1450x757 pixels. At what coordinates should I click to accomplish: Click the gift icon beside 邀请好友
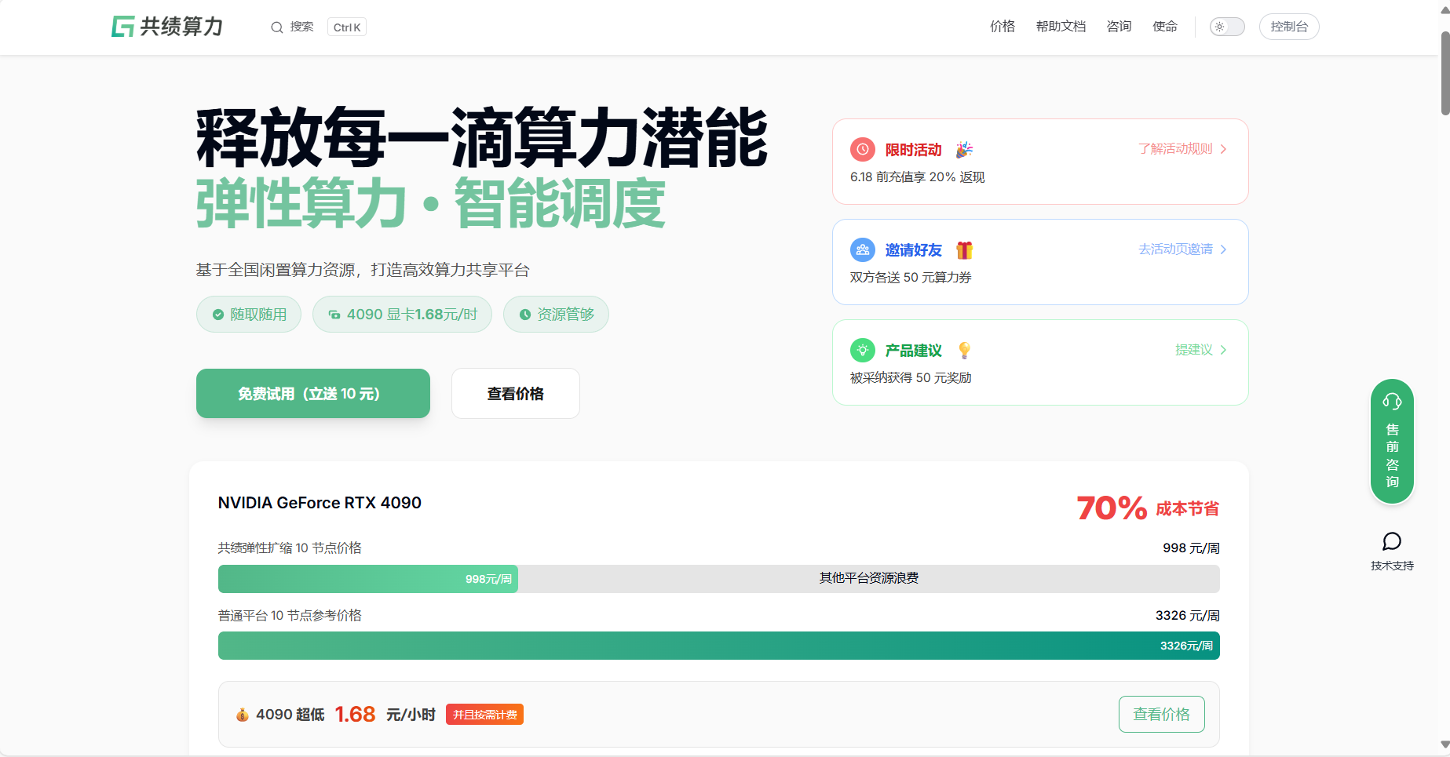(964, 250)
